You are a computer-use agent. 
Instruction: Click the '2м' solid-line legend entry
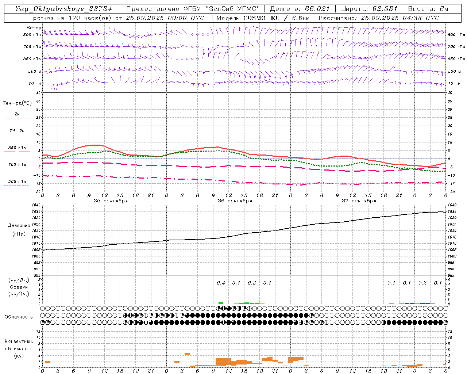[17, 114]
